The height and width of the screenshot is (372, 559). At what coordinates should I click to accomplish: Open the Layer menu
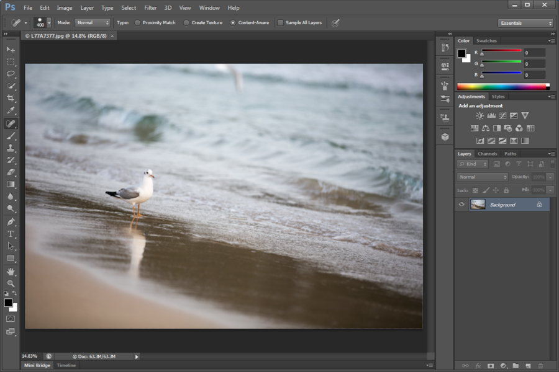coord(86,8)
